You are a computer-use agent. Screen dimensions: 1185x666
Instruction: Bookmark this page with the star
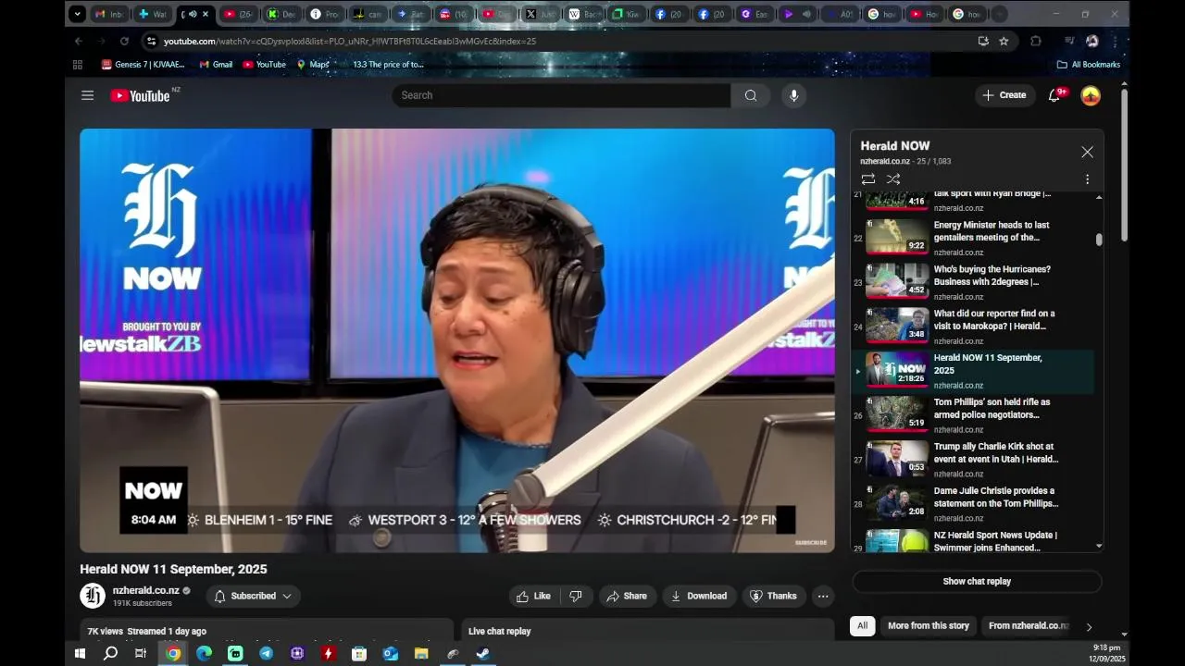[x=1004, y=41]
